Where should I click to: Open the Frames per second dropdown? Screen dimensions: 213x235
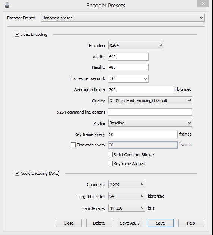coord(128,78)
